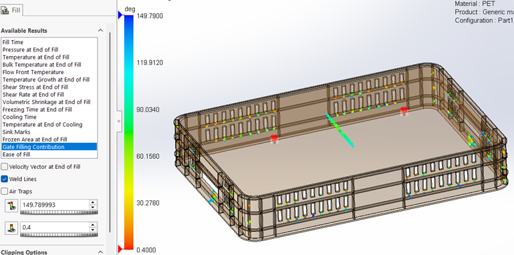Select Sink Marks result

click(x=49, y=132)
